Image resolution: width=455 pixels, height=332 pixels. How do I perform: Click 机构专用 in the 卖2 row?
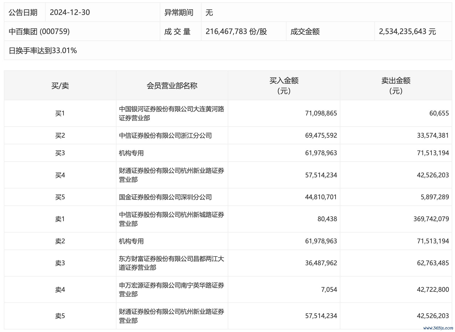(131, 241)
